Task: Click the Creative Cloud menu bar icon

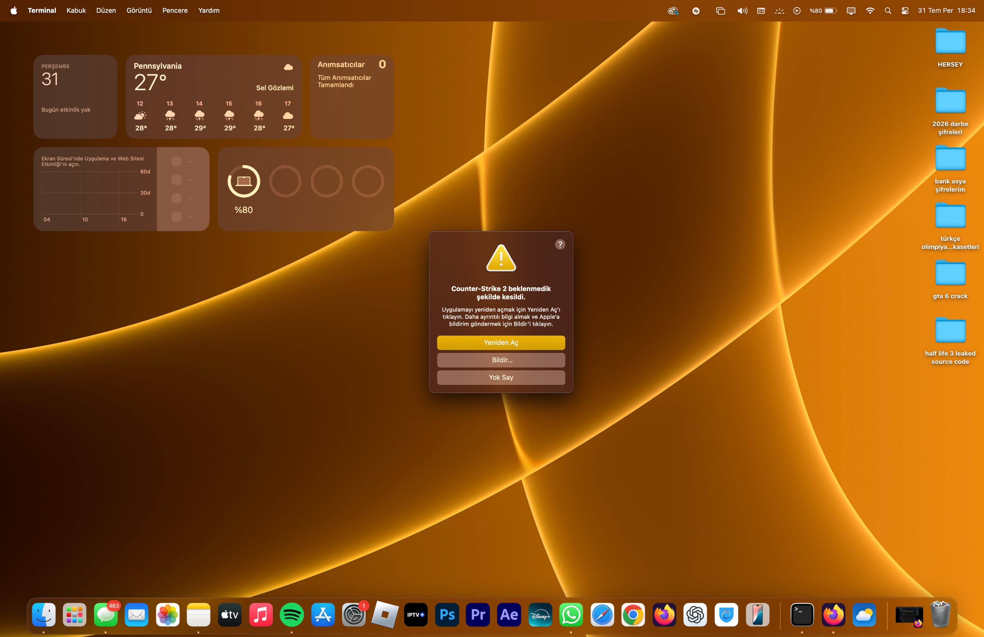Action: pos(673,11)
